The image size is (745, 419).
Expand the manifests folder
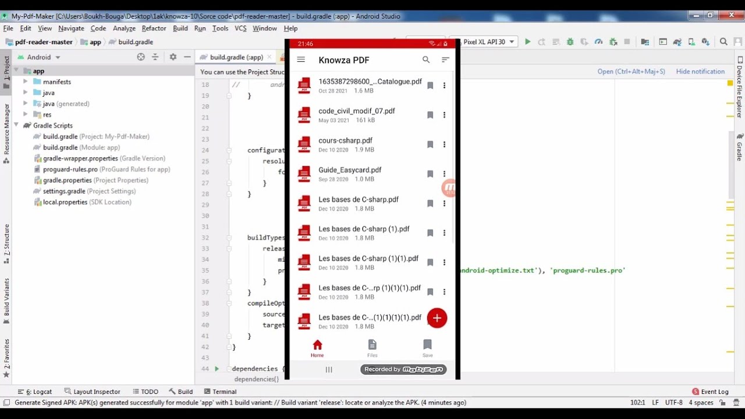click(x=25, y=82)
